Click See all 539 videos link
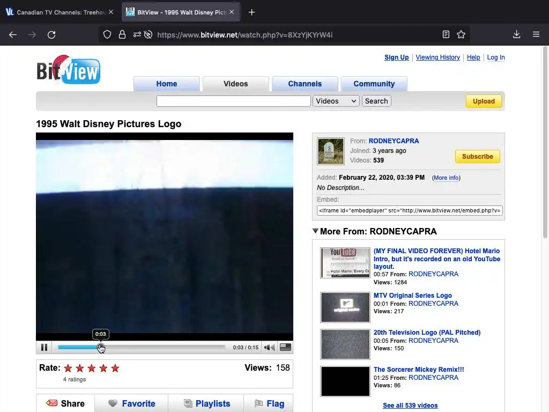This screenshot has width=549, height=412. click(410, 406)
